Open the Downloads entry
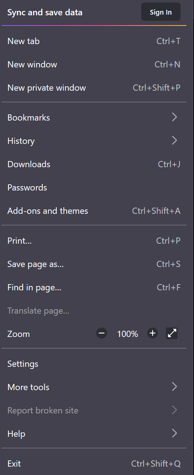194x475 pixels. pos(94,164)
